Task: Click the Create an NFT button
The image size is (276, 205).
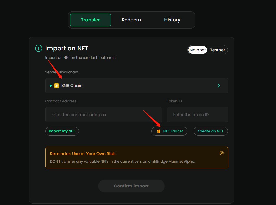Action: click(x=211, y=131)
